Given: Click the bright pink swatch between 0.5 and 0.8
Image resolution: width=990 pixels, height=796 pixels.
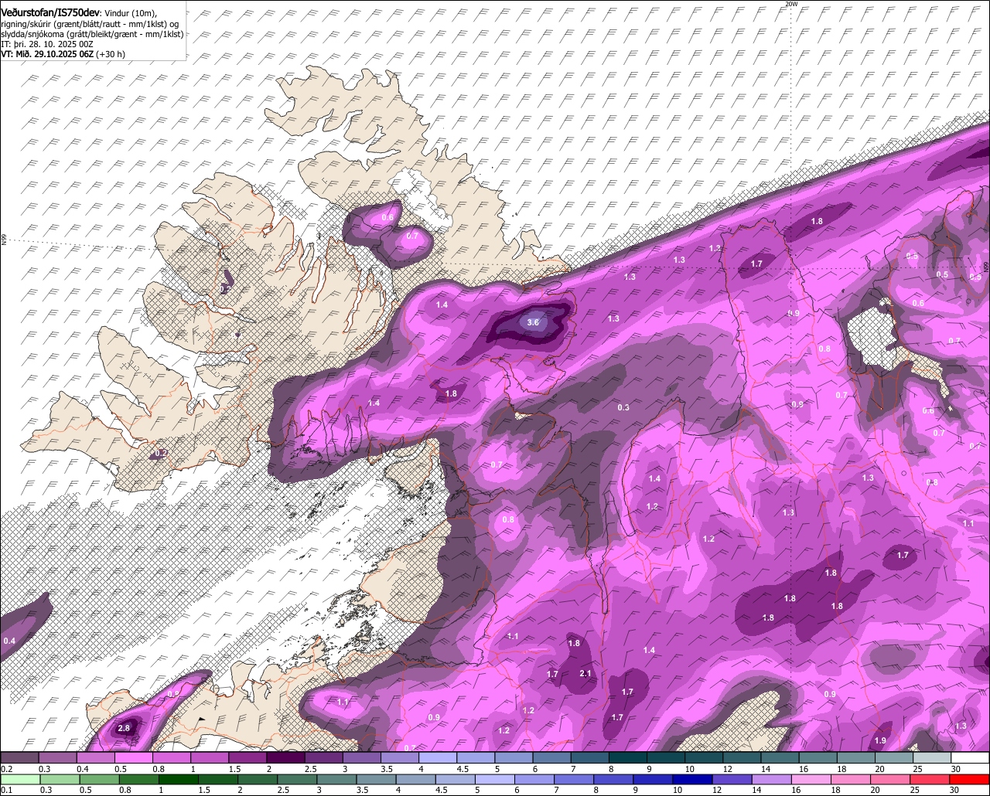Looking at the screenshot, I should [134, 757].
